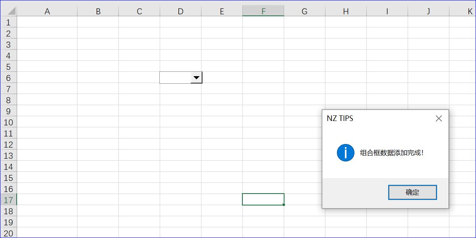Viewport: 476px width, 238px height.
Task: Open the combo box dropdown arrow
Action: (196, 78)
